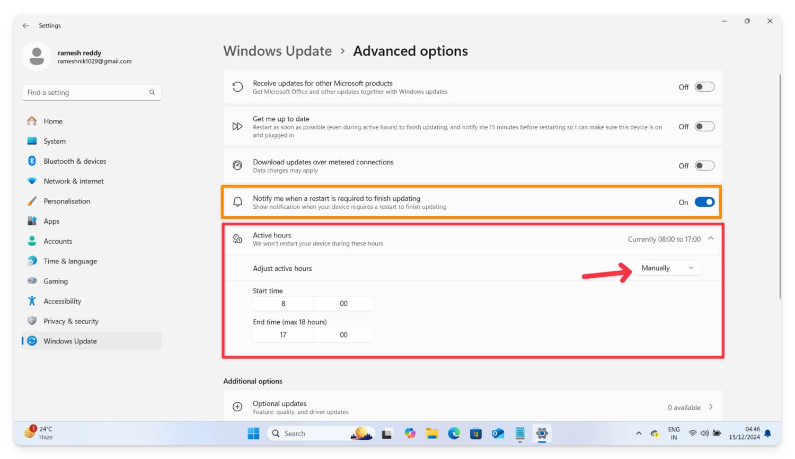The image size is (795, 459).
Task: Disable Notify me when restart is required
Action: (x=704, y=202)
